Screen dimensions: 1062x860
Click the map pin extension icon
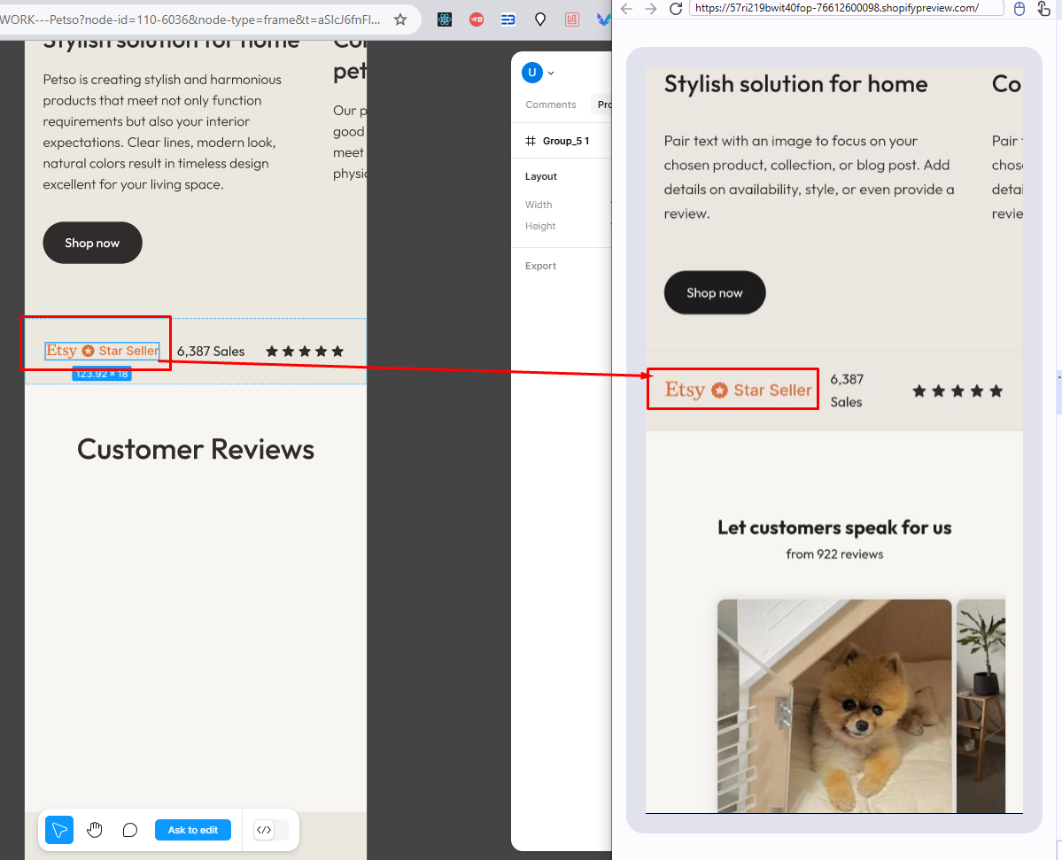pos(539,19)
